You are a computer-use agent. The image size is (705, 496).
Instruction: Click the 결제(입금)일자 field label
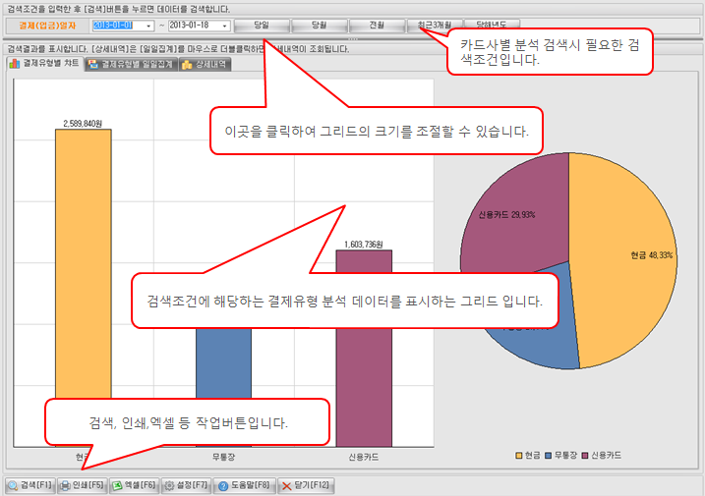(x=47, y=26)
